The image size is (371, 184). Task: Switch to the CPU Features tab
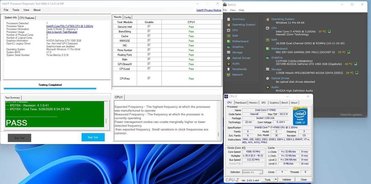27,18
